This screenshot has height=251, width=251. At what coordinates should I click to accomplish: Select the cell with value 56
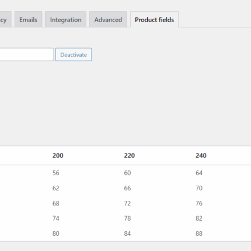pos(56,173)
